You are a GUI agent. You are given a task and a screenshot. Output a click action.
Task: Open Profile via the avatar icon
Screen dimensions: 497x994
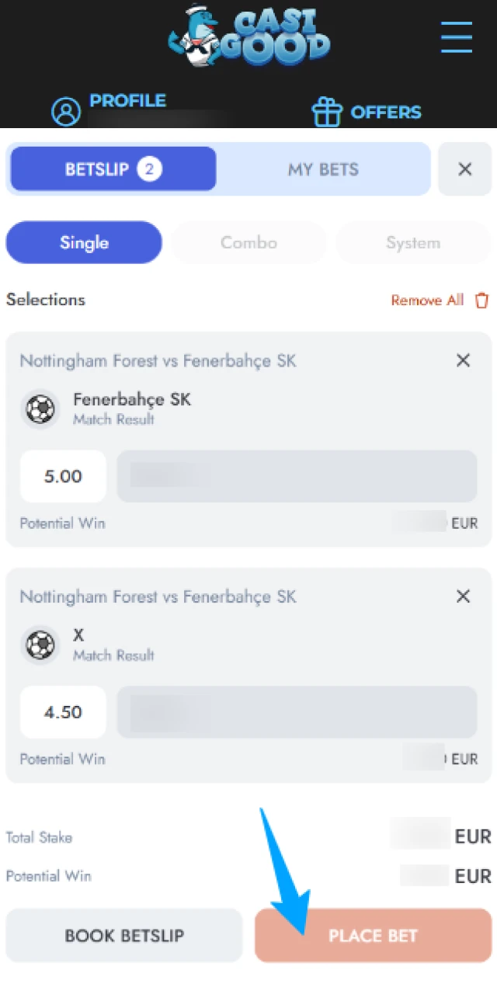click(66, 110)
